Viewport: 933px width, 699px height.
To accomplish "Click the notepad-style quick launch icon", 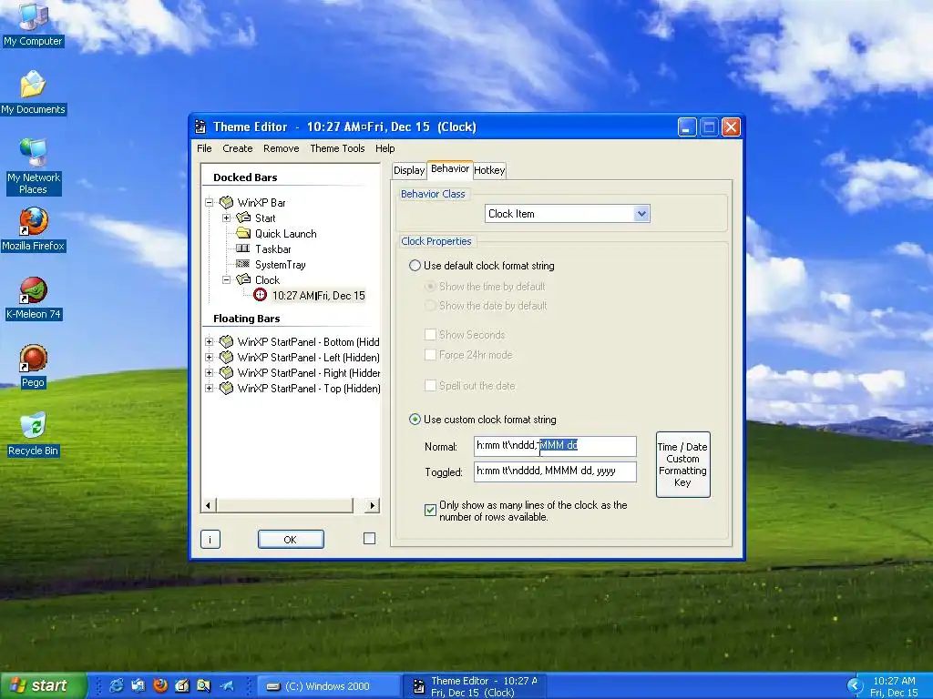I will point(181,686).
